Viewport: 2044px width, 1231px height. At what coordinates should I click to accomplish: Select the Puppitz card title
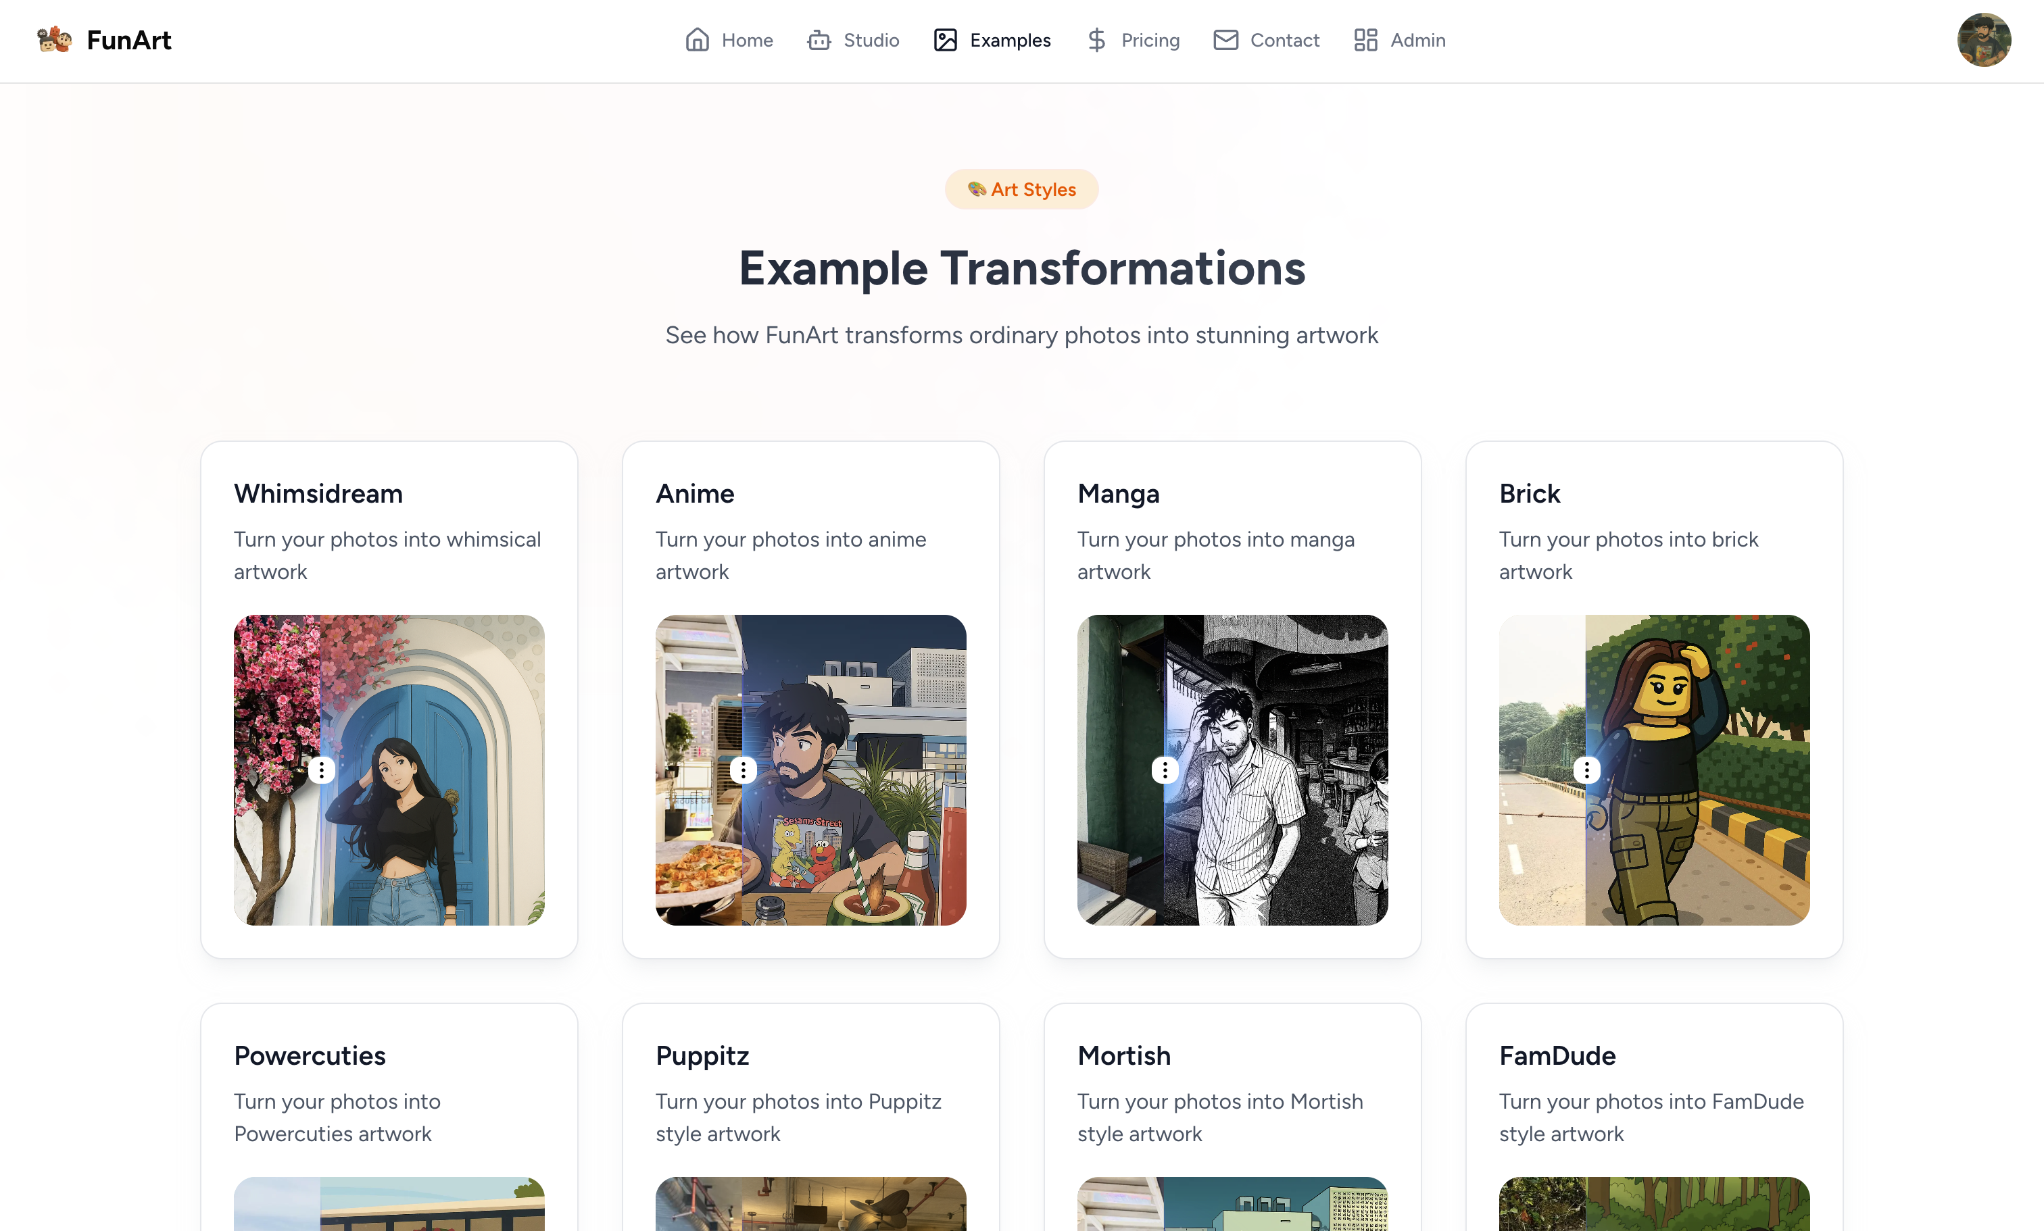(702, 1055)
